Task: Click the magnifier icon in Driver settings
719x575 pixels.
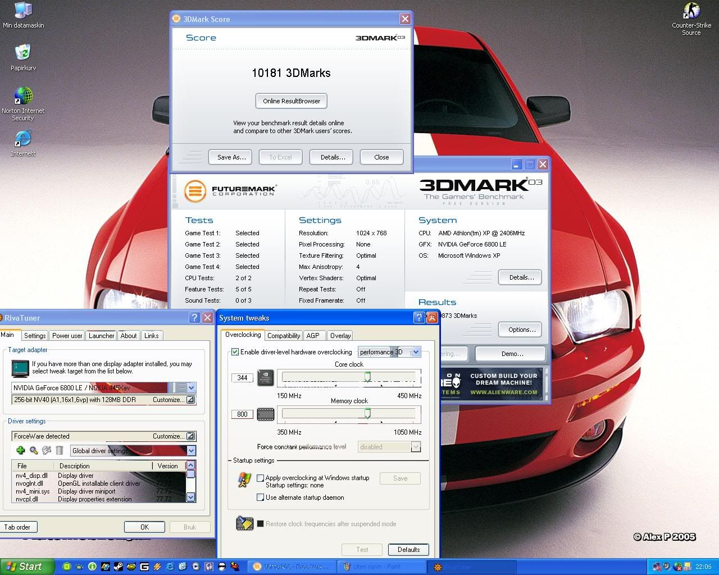Action: pos(34,450)
